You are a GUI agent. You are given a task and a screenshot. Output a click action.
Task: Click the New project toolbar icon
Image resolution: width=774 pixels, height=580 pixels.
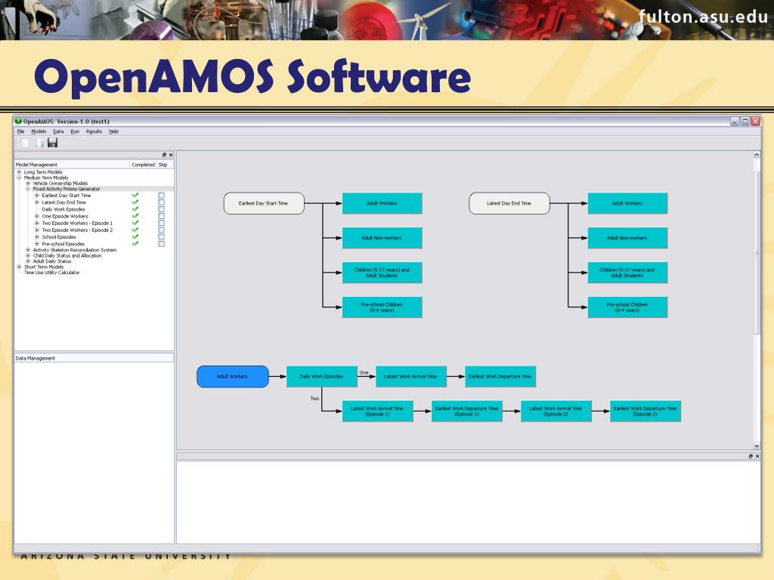pyautogui.click(x=25, y=143)
